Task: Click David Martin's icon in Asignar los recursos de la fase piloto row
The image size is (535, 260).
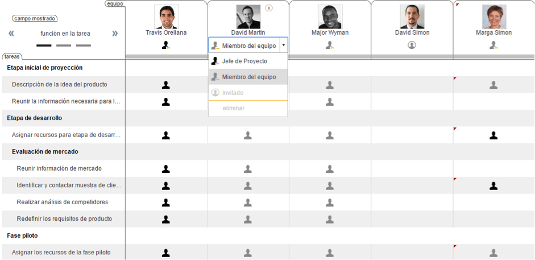Action: point(248,253)
